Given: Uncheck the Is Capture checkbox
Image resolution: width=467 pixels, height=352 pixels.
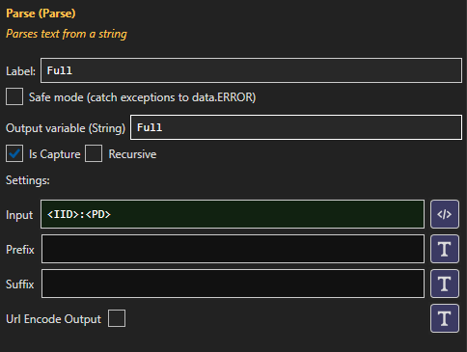Looking at the screenshot, I should [x=14, y=153].
